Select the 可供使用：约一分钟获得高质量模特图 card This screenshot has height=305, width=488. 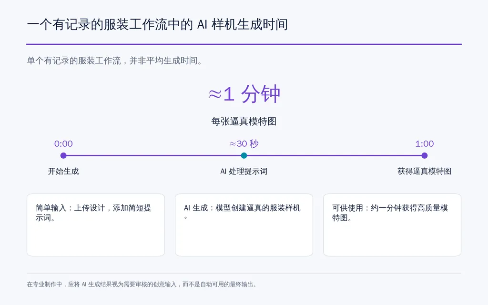tap(392, 225)
